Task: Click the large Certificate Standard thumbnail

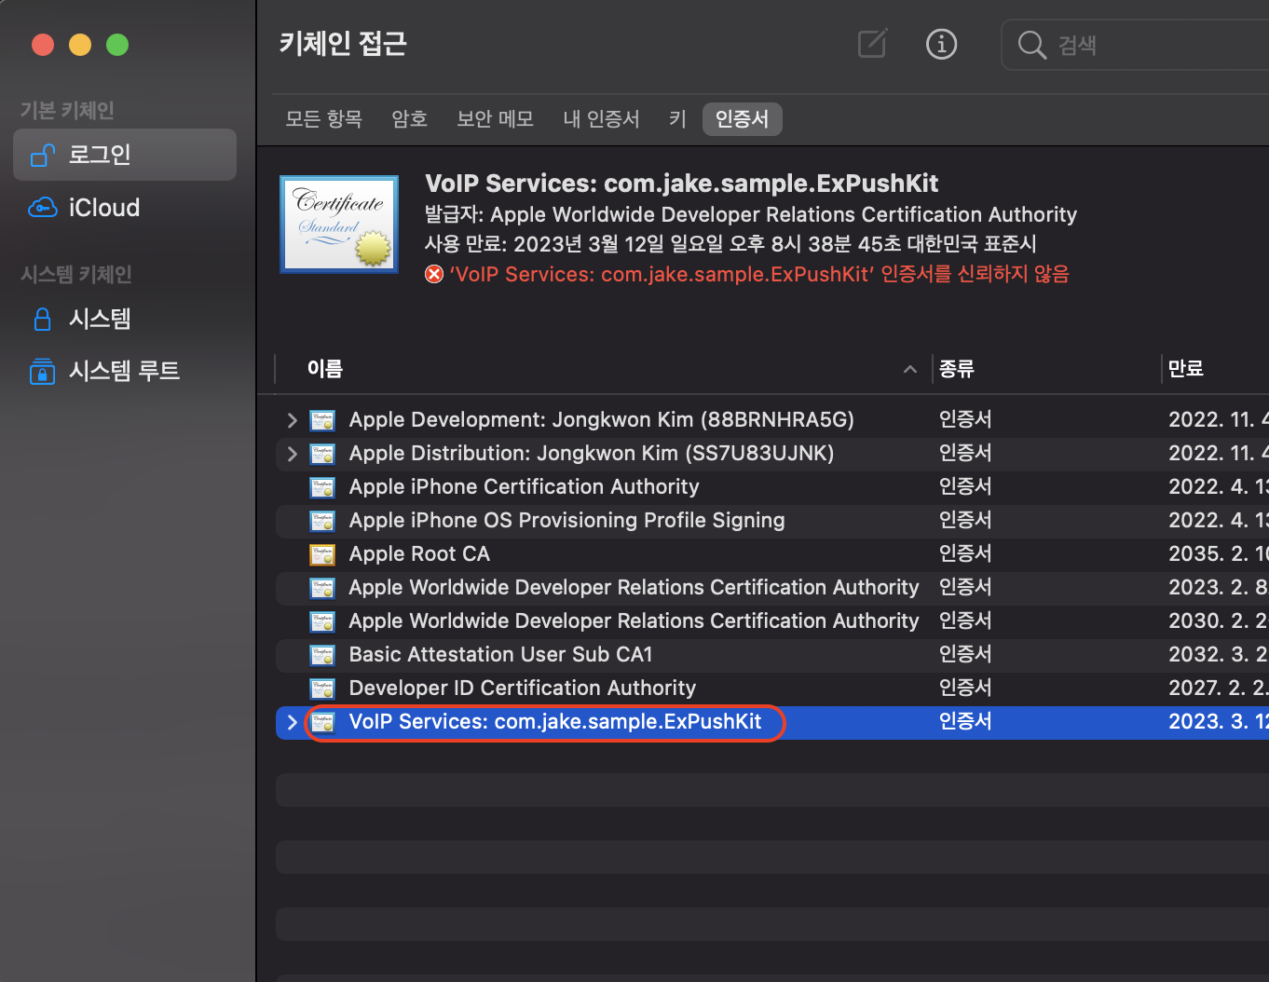Action: [339, 224]
